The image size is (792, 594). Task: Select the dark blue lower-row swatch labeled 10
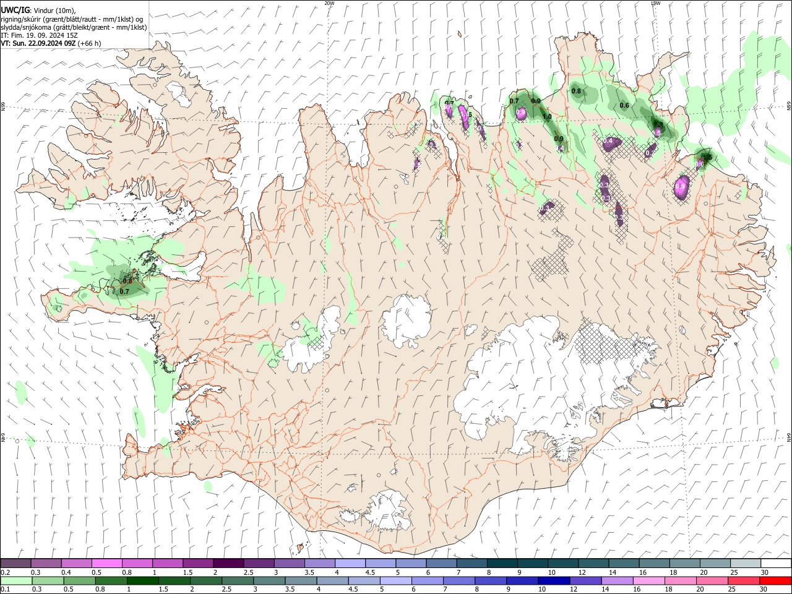(x=553, y=580)
